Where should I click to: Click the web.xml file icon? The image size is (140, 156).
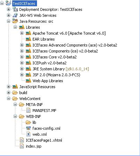(x=28, y=134)
